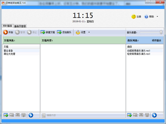Click the 注册 smiley register button

[x=136, y=17]
